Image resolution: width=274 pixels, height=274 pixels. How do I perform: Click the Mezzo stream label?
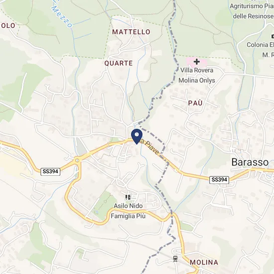pyautogui.click(x=61, y=16)
